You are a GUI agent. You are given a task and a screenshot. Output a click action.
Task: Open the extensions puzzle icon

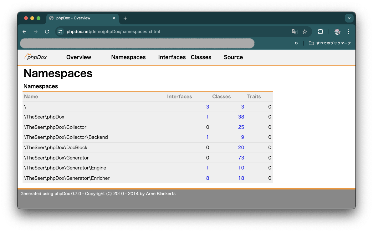[x=320, y=32]
